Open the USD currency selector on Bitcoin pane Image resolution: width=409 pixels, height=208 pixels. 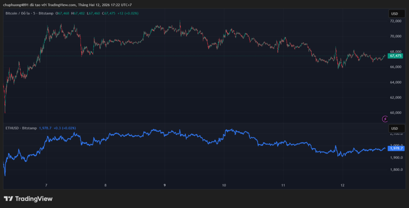click(394, 14)
